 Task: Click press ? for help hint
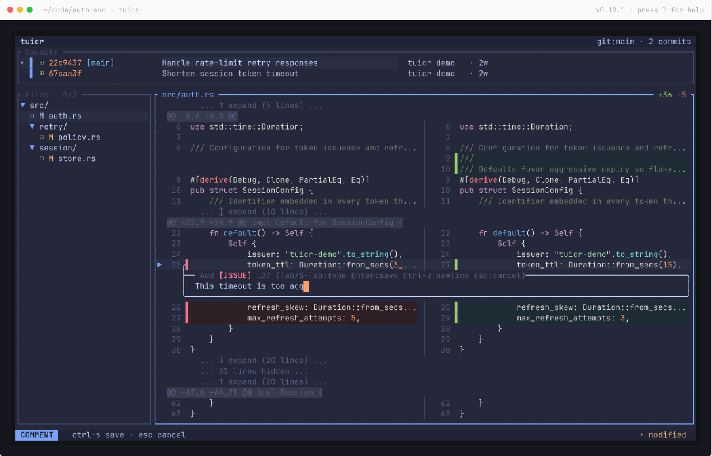click(670, 10)
